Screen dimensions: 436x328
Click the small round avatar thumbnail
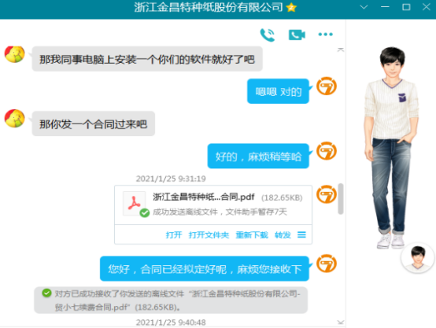(x=418, y=258)
